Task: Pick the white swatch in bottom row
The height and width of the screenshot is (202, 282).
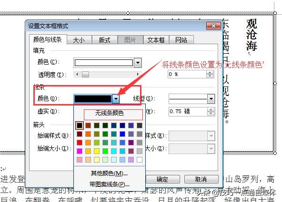Action: 140,160
